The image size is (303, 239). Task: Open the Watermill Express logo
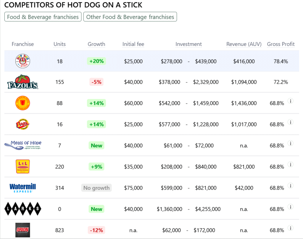tap(22, 188)
